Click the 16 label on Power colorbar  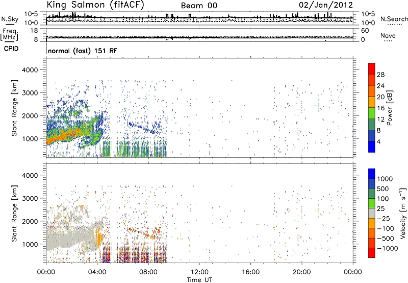[x=380, y=108]
